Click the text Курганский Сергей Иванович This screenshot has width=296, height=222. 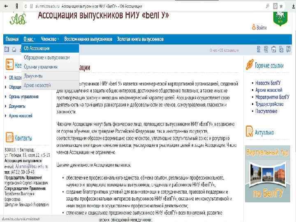pos(26,183)
